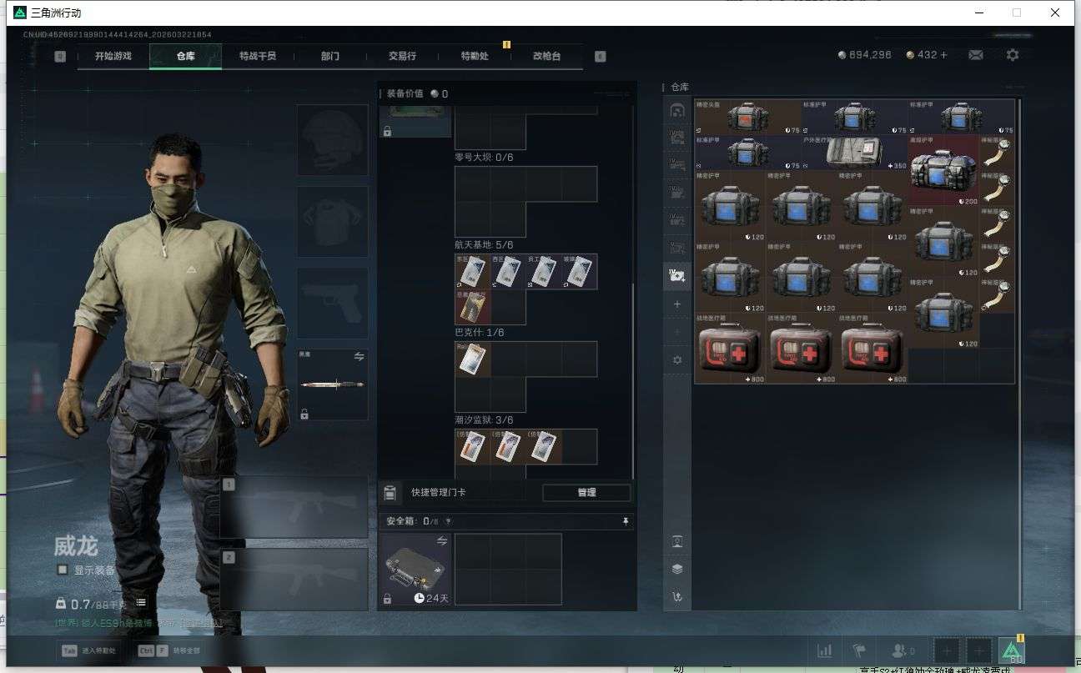The width and height of the screenshot is (1081, 673).
Task: Click the 管理 button for keycards
Action: point(586,493)
